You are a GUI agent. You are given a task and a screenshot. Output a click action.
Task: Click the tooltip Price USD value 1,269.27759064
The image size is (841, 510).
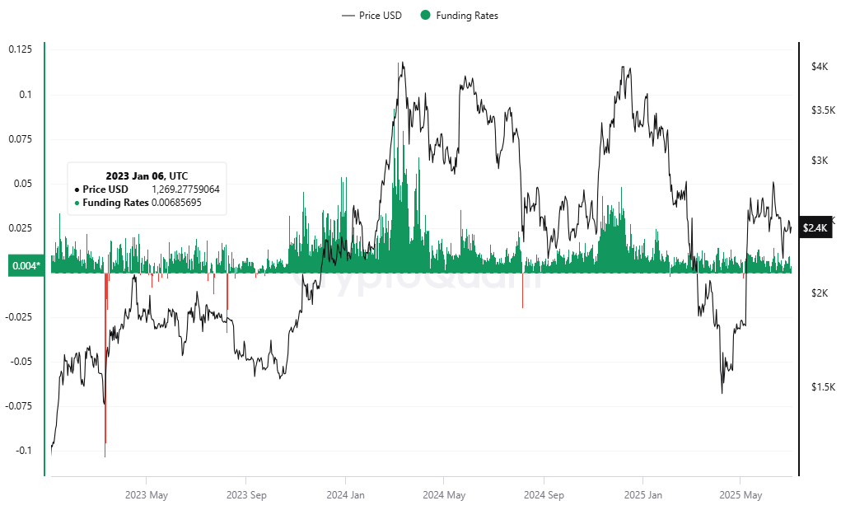[186, 189]
